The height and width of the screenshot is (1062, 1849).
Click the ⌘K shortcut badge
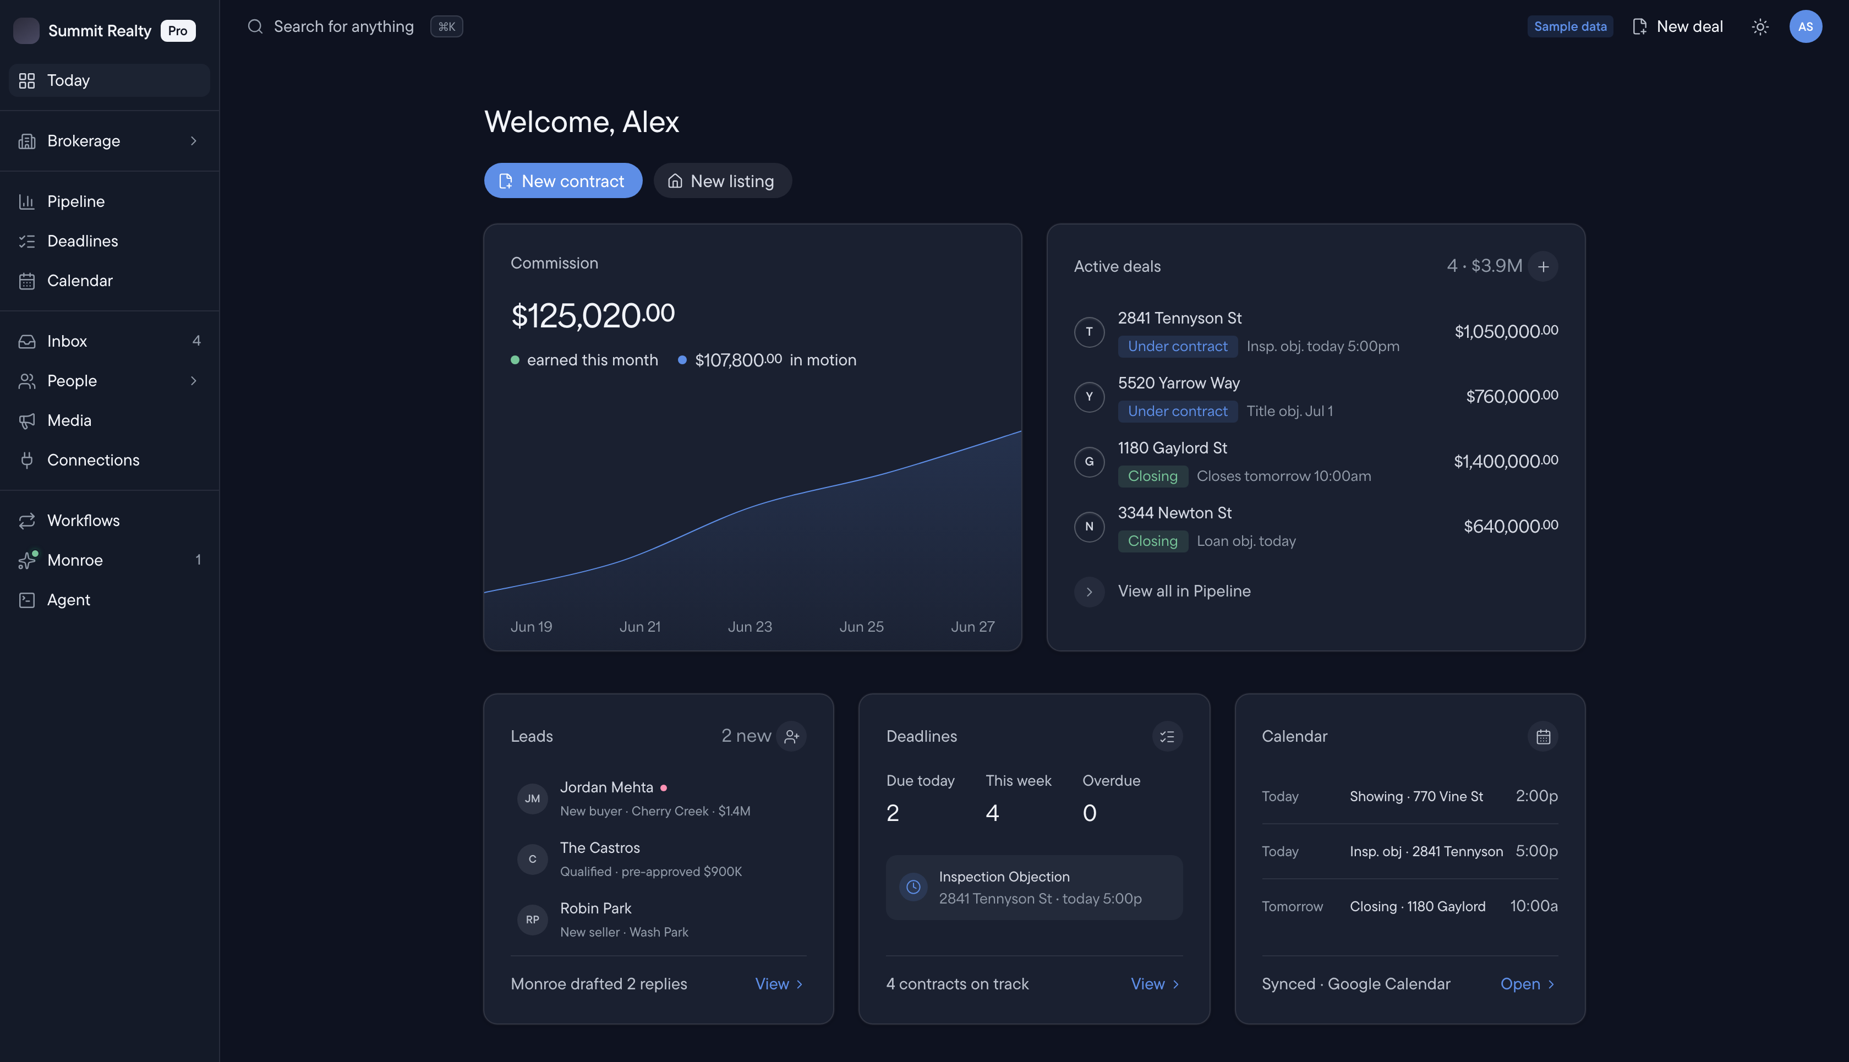click(x=446, y=26)
